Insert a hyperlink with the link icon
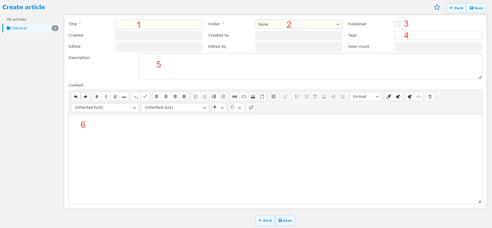Screen dimensions: 492x228 (235, 97)
